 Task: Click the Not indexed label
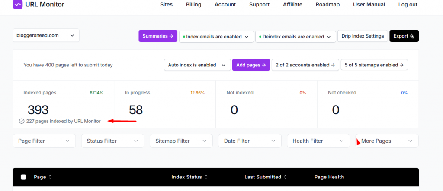(240, 92)
